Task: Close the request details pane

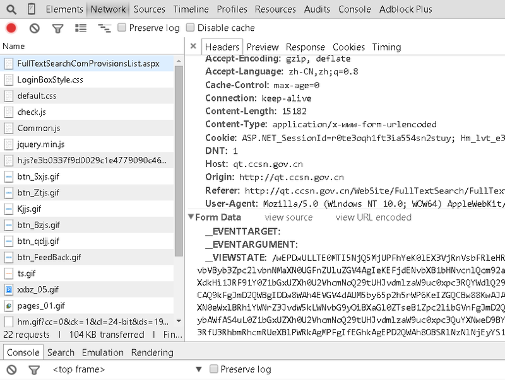Action: pos(193,47)
